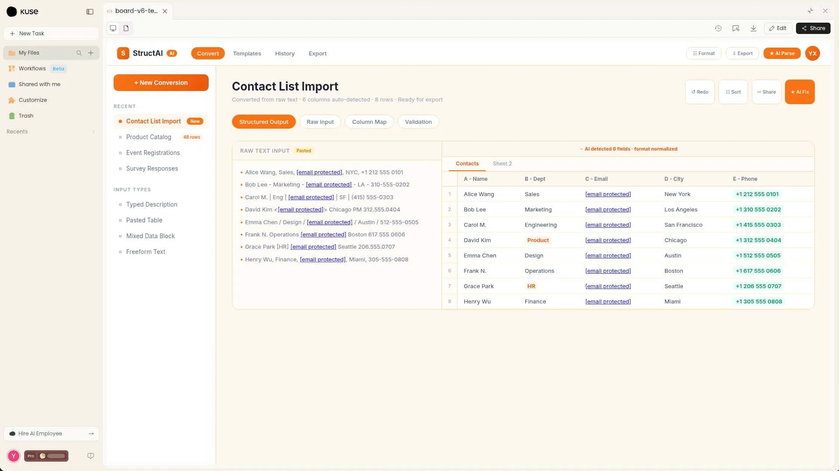Screen dimensions: 839x471
Task: Open feedback chat bubble icon
Action: point(90,456)
